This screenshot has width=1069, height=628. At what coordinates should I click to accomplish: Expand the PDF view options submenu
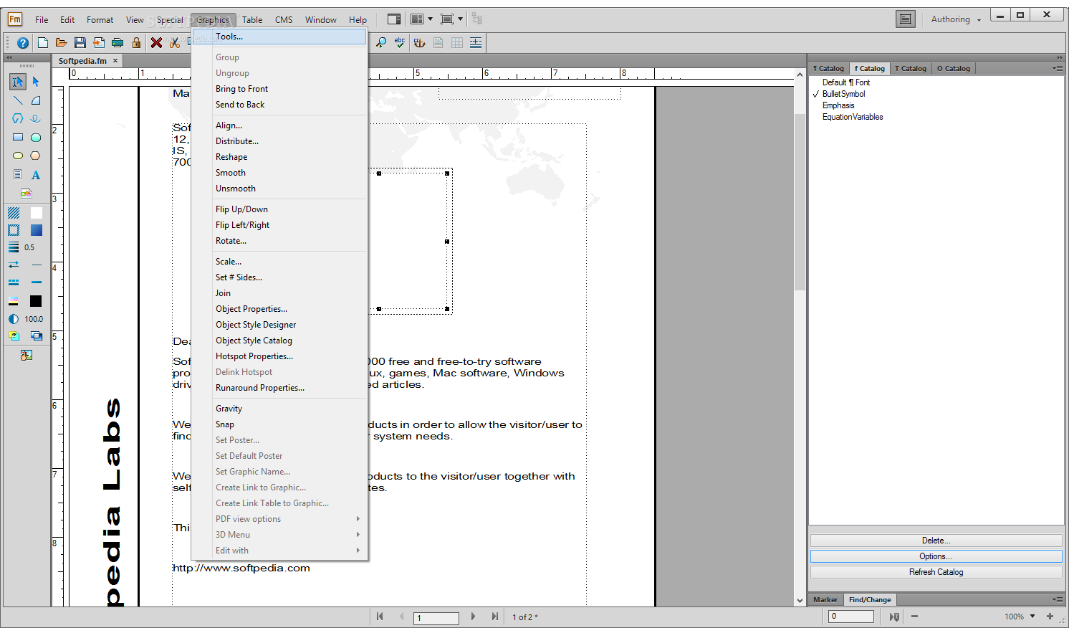pos(279,519)
